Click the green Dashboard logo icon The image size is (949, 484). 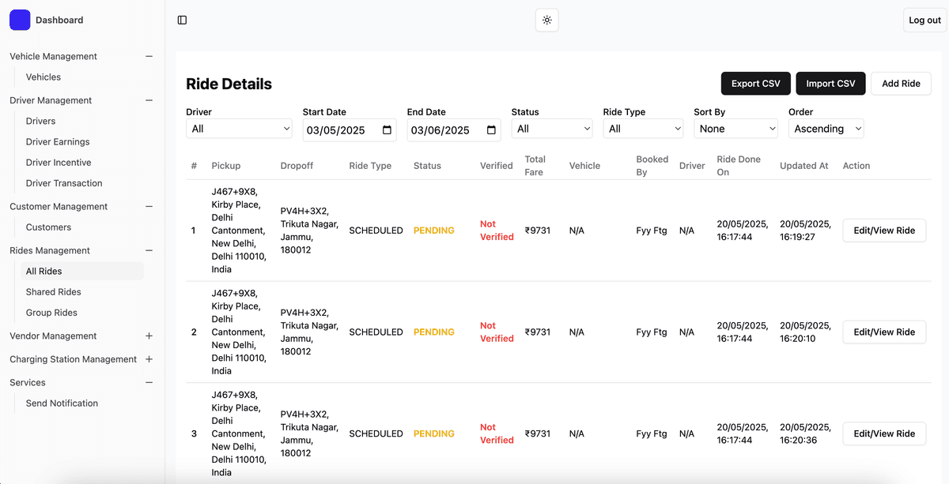19,19
